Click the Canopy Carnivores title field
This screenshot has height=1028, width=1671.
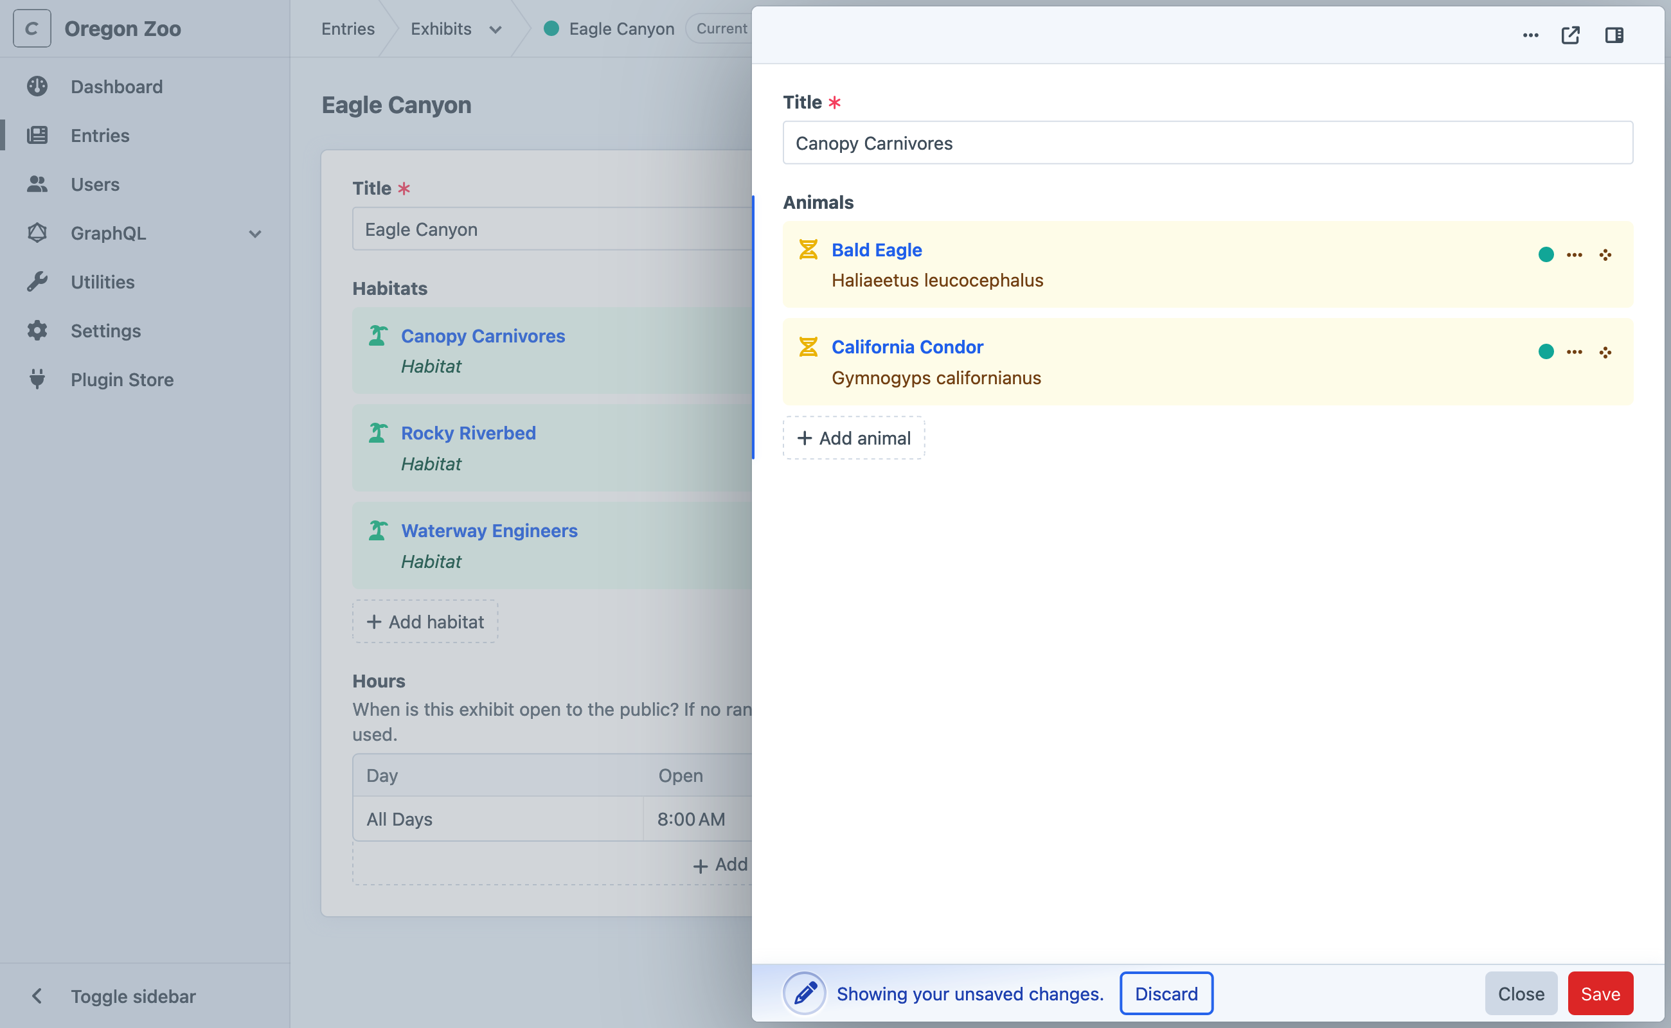pos(1207,143)
